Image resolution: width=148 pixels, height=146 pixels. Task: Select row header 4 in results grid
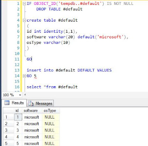[x=9, y=137]
